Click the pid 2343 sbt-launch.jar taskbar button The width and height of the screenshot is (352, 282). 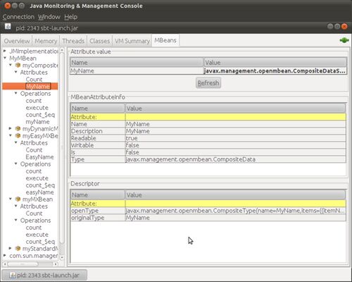pyautogui.click(x=44, y=275)
